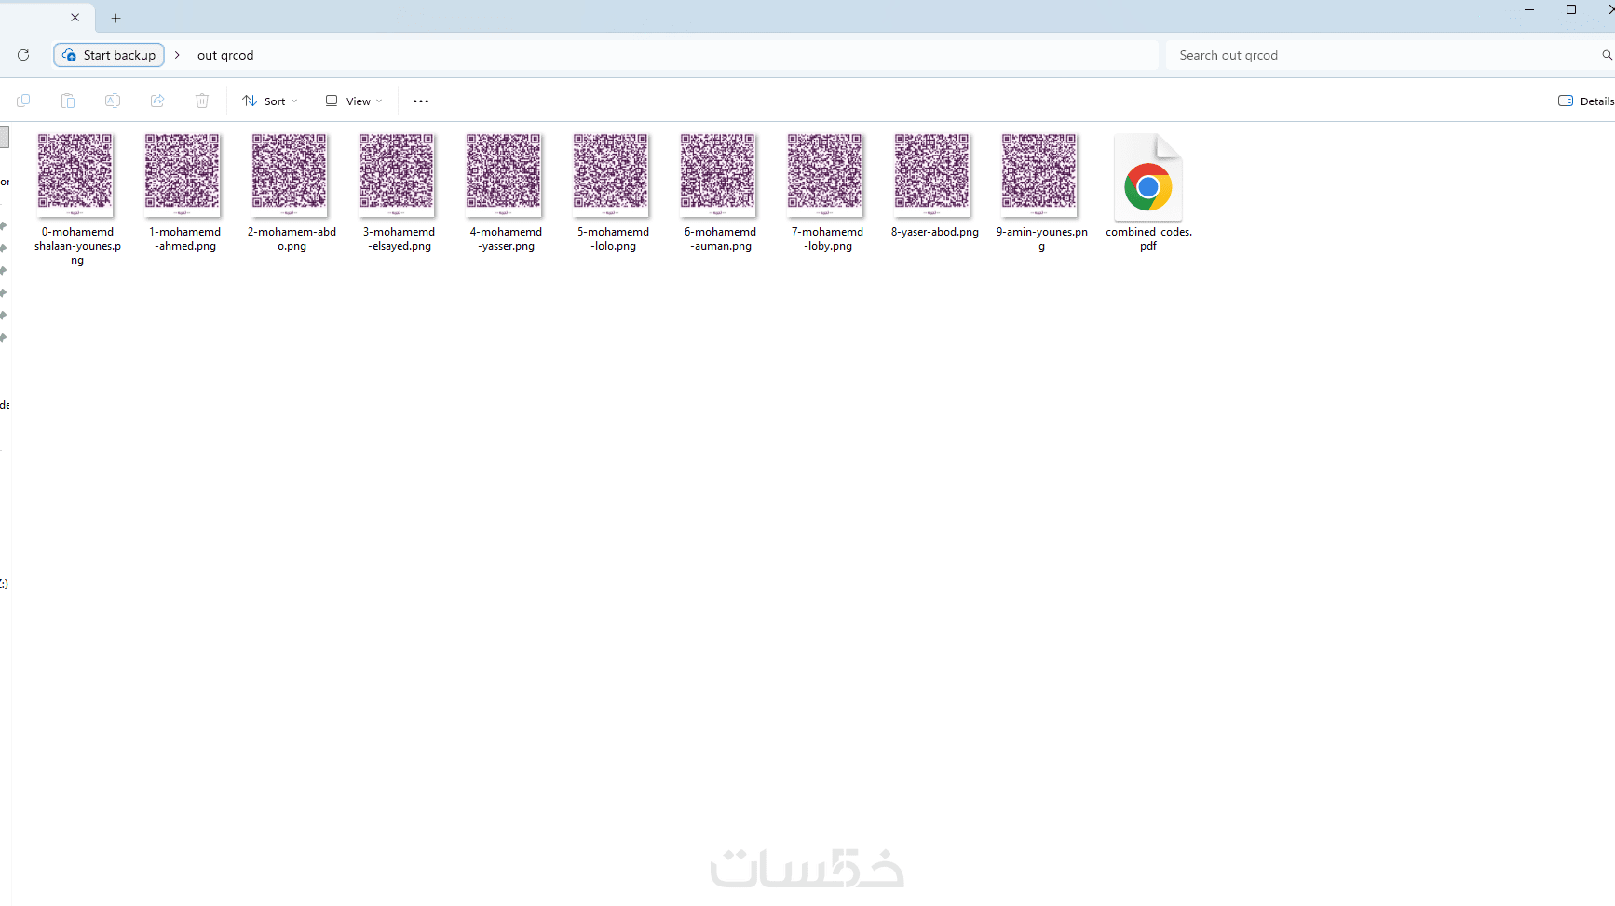1615x906 pixels.
Task: Click the Rename icon in the toolbar
Action: 113,101
